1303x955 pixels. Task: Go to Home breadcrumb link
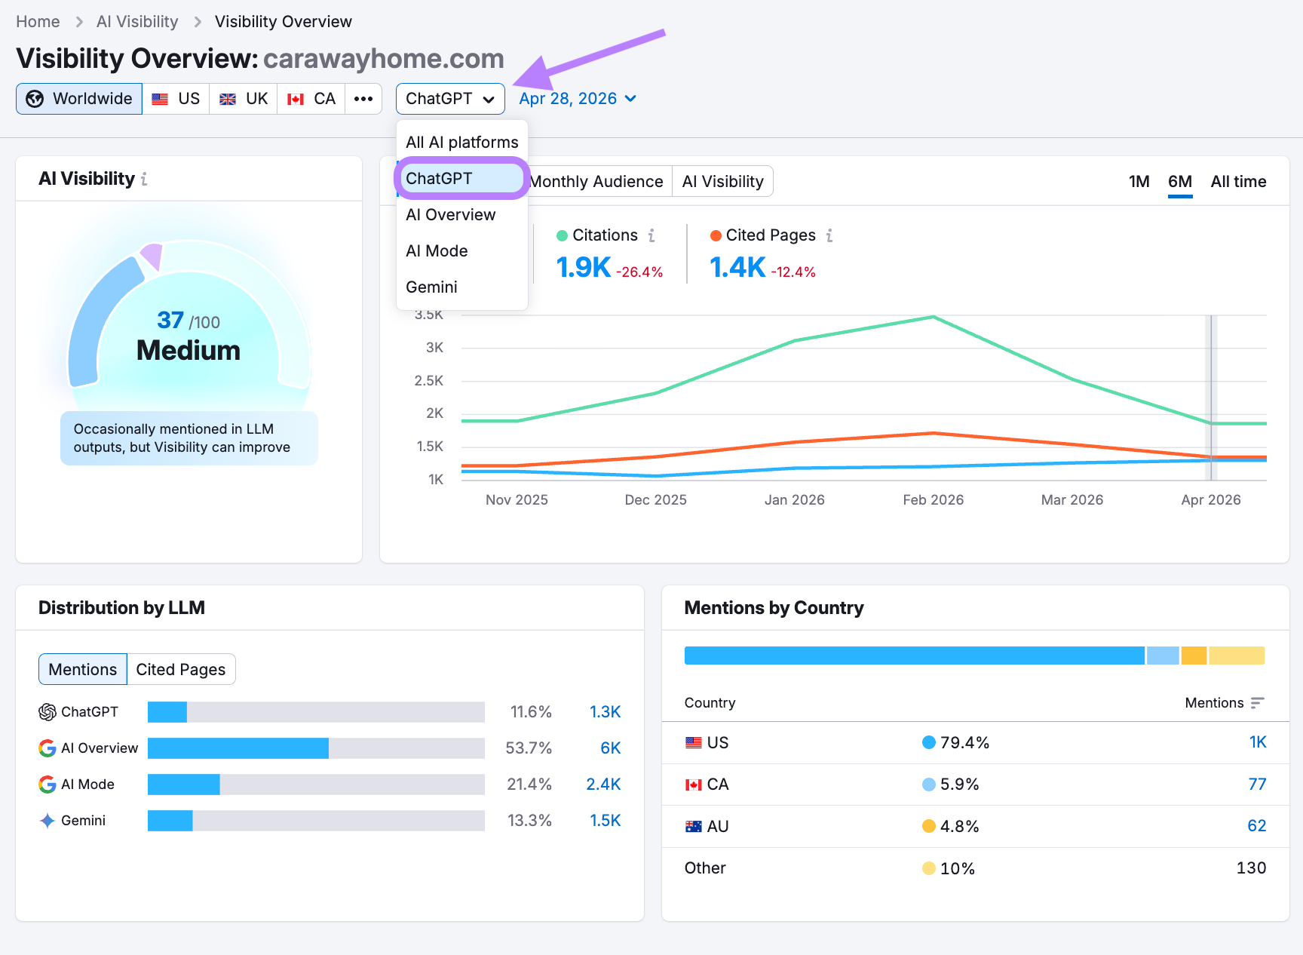(38, 22)
